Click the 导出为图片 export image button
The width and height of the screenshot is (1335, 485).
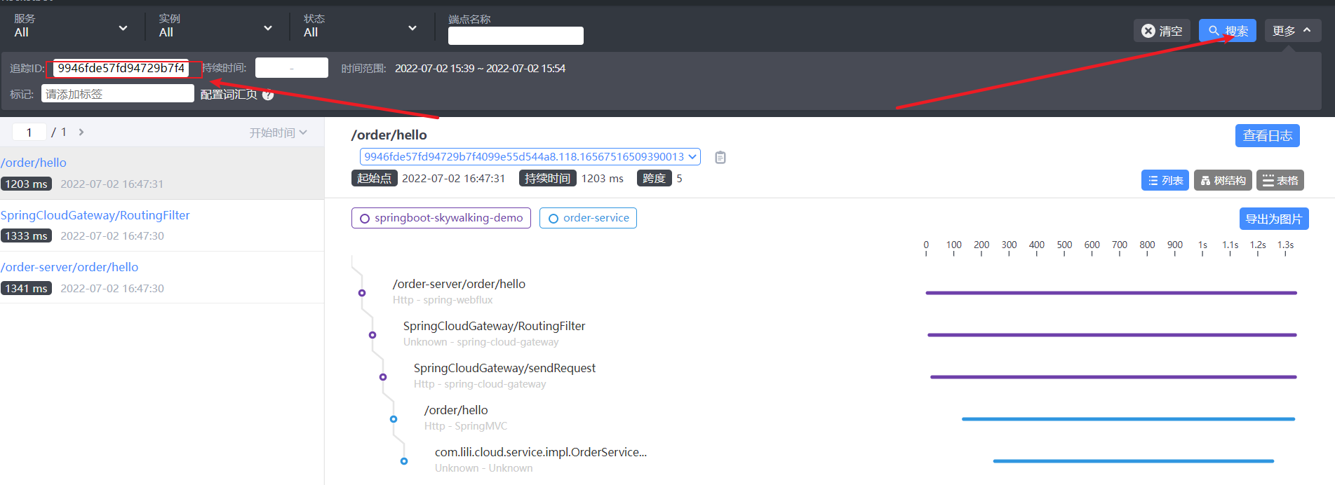(x=1274, y=219)
